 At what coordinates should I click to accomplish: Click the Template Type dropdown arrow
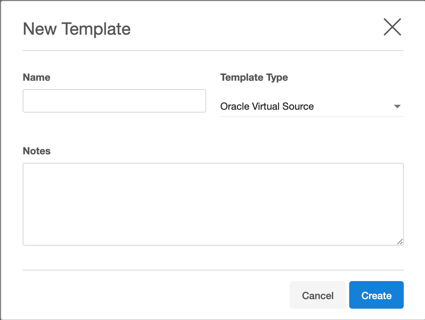point(397,106)
